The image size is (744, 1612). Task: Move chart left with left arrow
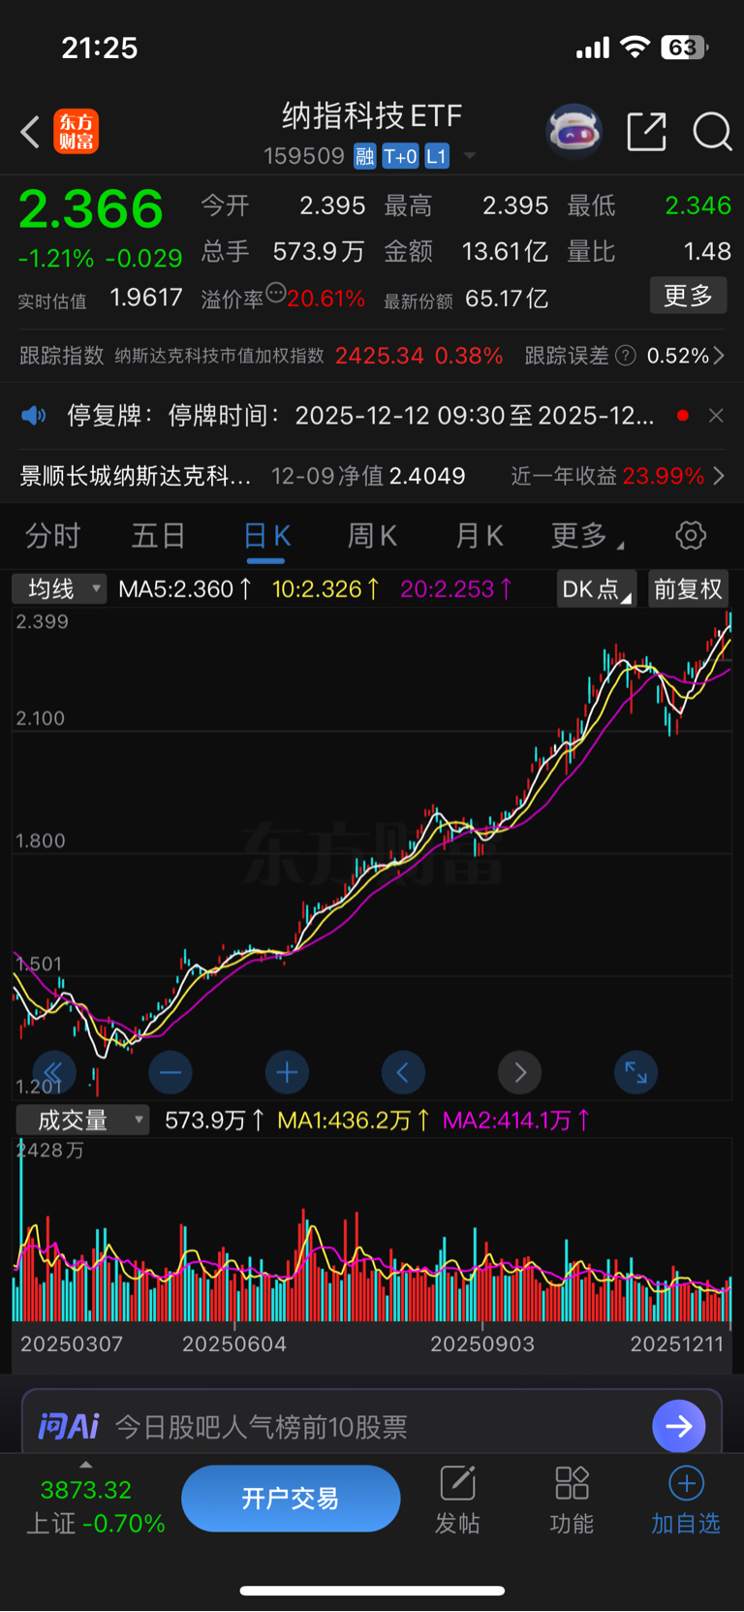point(403,1072)
